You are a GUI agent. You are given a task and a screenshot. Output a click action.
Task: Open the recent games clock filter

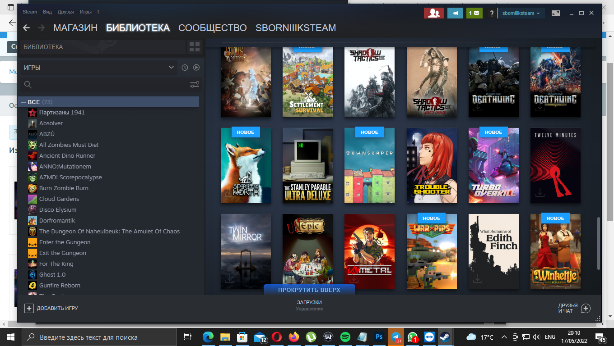(x=185, y=68)
